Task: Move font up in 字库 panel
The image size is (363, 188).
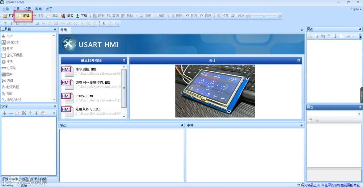Action: click(30, 113)
